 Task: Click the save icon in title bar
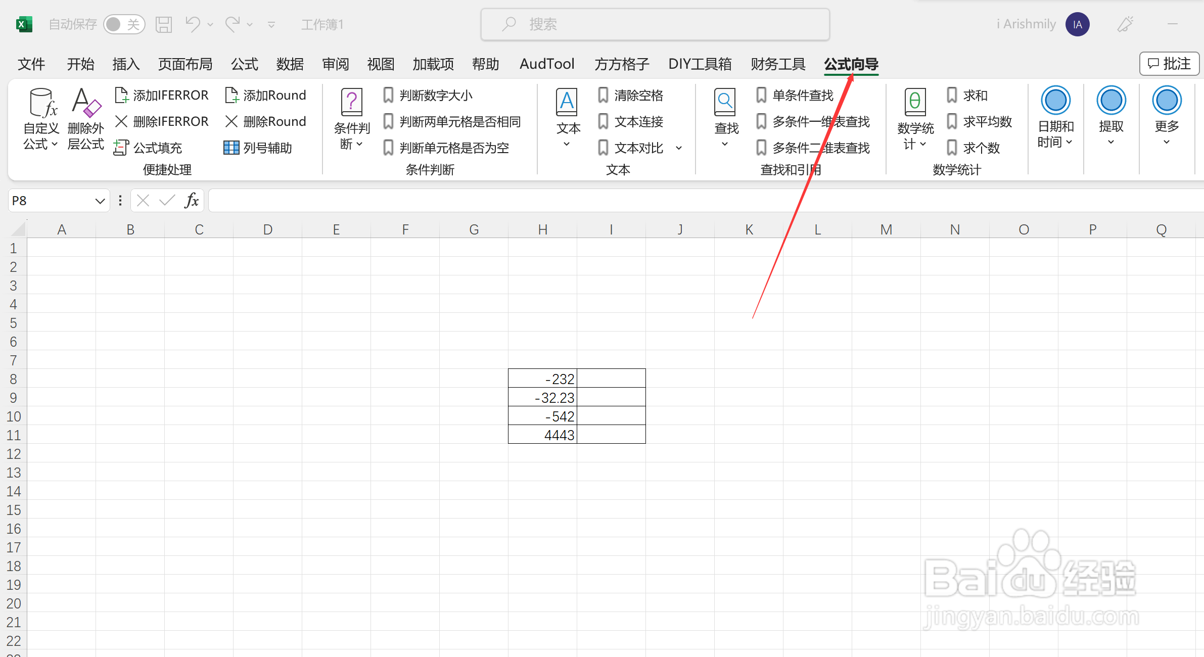(163, 24)
